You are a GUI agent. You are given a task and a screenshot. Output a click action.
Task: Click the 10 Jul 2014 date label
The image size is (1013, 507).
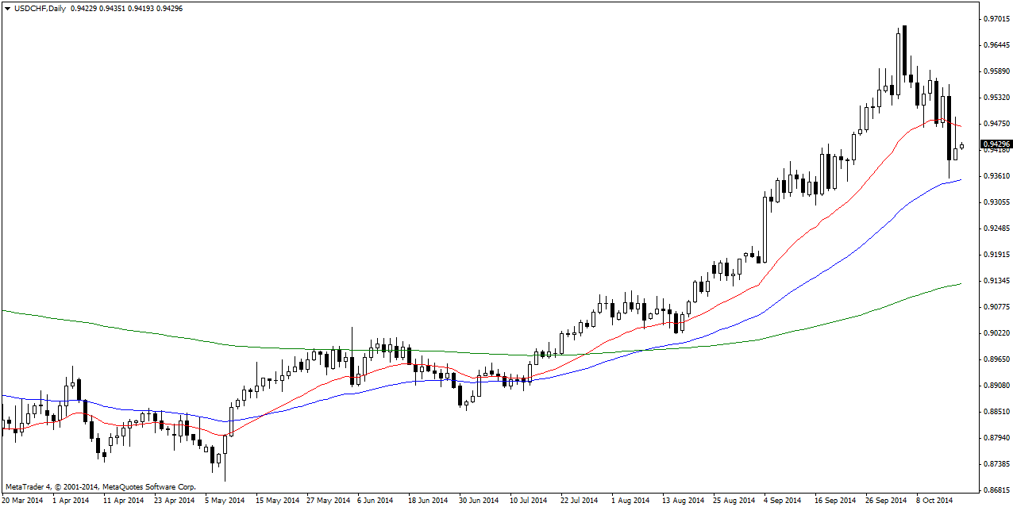[528, 501]
